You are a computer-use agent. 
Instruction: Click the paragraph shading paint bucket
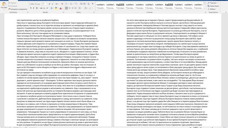click(85, 8)
